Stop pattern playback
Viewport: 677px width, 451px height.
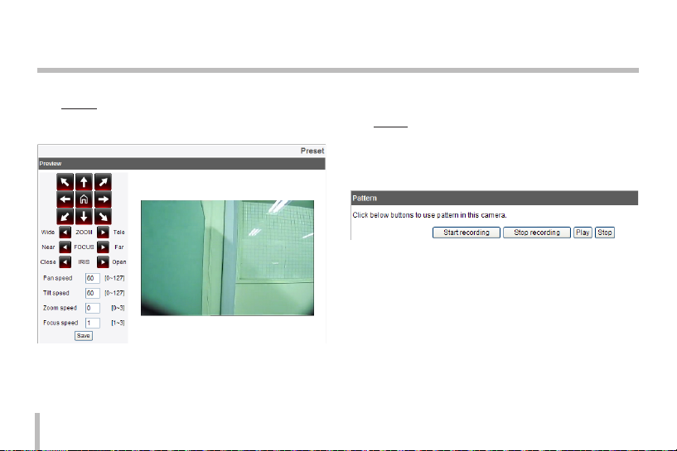point(604,233)
